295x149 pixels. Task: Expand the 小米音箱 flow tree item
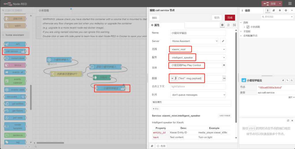pyautogui.click(x=244, y=27)
